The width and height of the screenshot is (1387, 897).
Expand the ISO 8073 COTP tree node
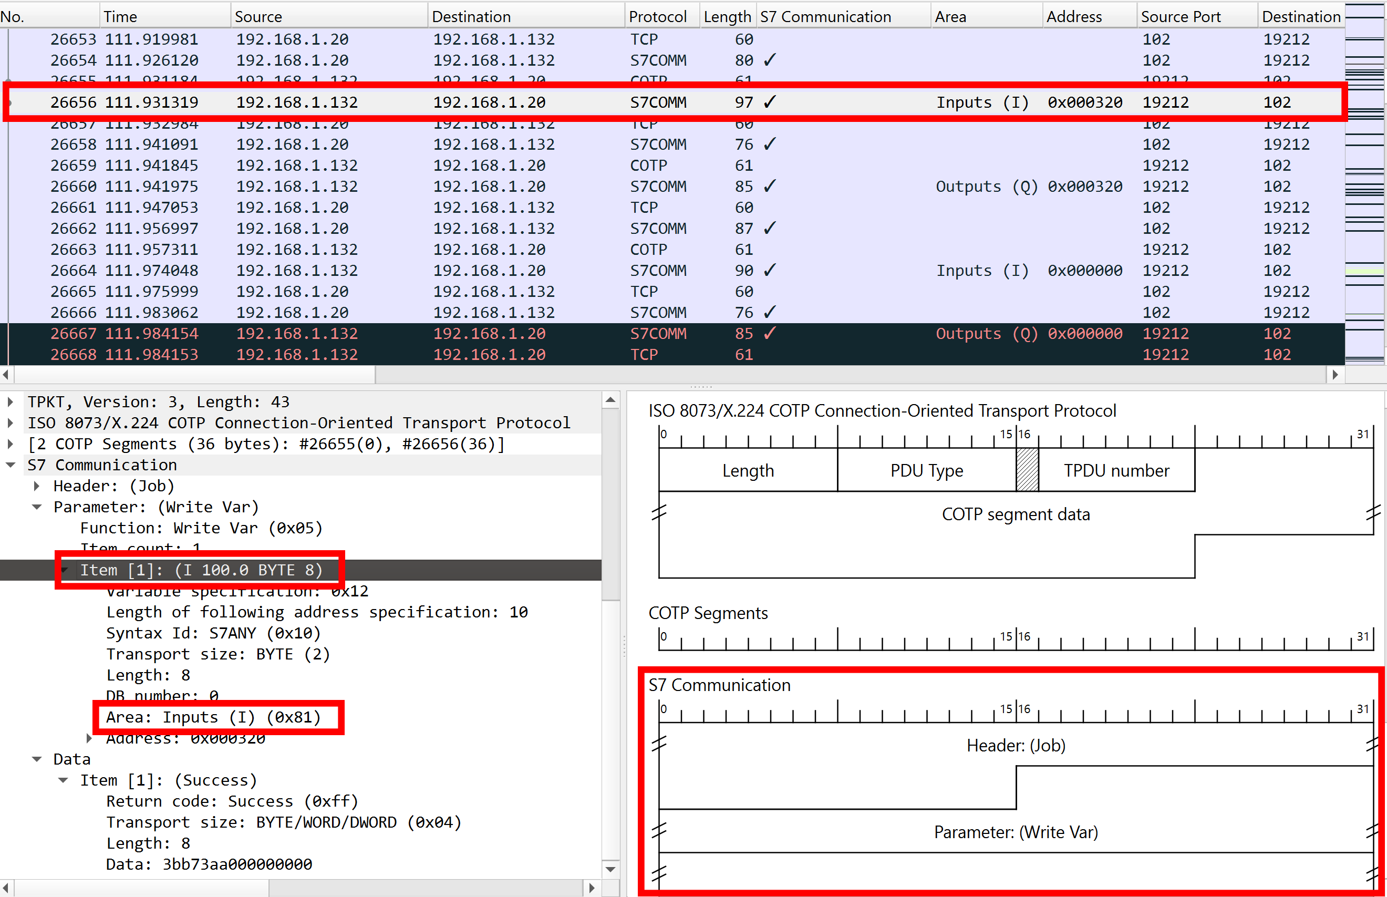pyautogui.click(x=10, y=423)
